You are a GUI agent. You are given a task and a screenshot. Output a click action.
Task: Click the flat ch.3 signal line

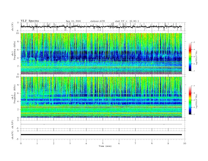pos(101,124)
